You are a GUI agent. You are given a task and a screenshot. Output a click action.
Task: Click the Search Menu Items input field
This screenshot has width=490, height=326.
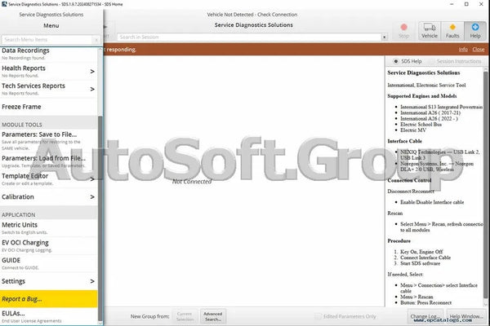[x=47, y=40]
